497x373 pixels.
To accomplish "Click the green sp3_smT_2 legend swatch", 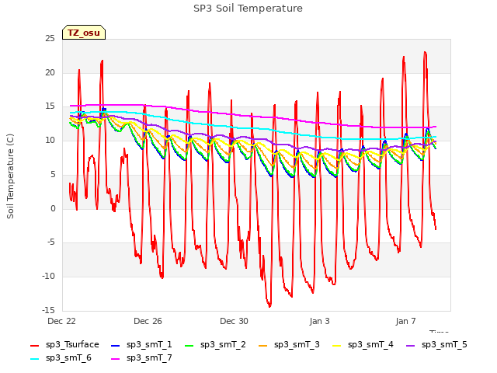I will [x=189, y=346].
